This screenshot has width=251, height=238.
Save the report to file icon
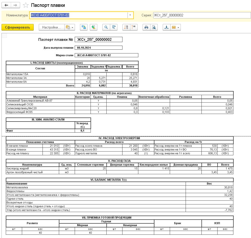pos(166,27)
